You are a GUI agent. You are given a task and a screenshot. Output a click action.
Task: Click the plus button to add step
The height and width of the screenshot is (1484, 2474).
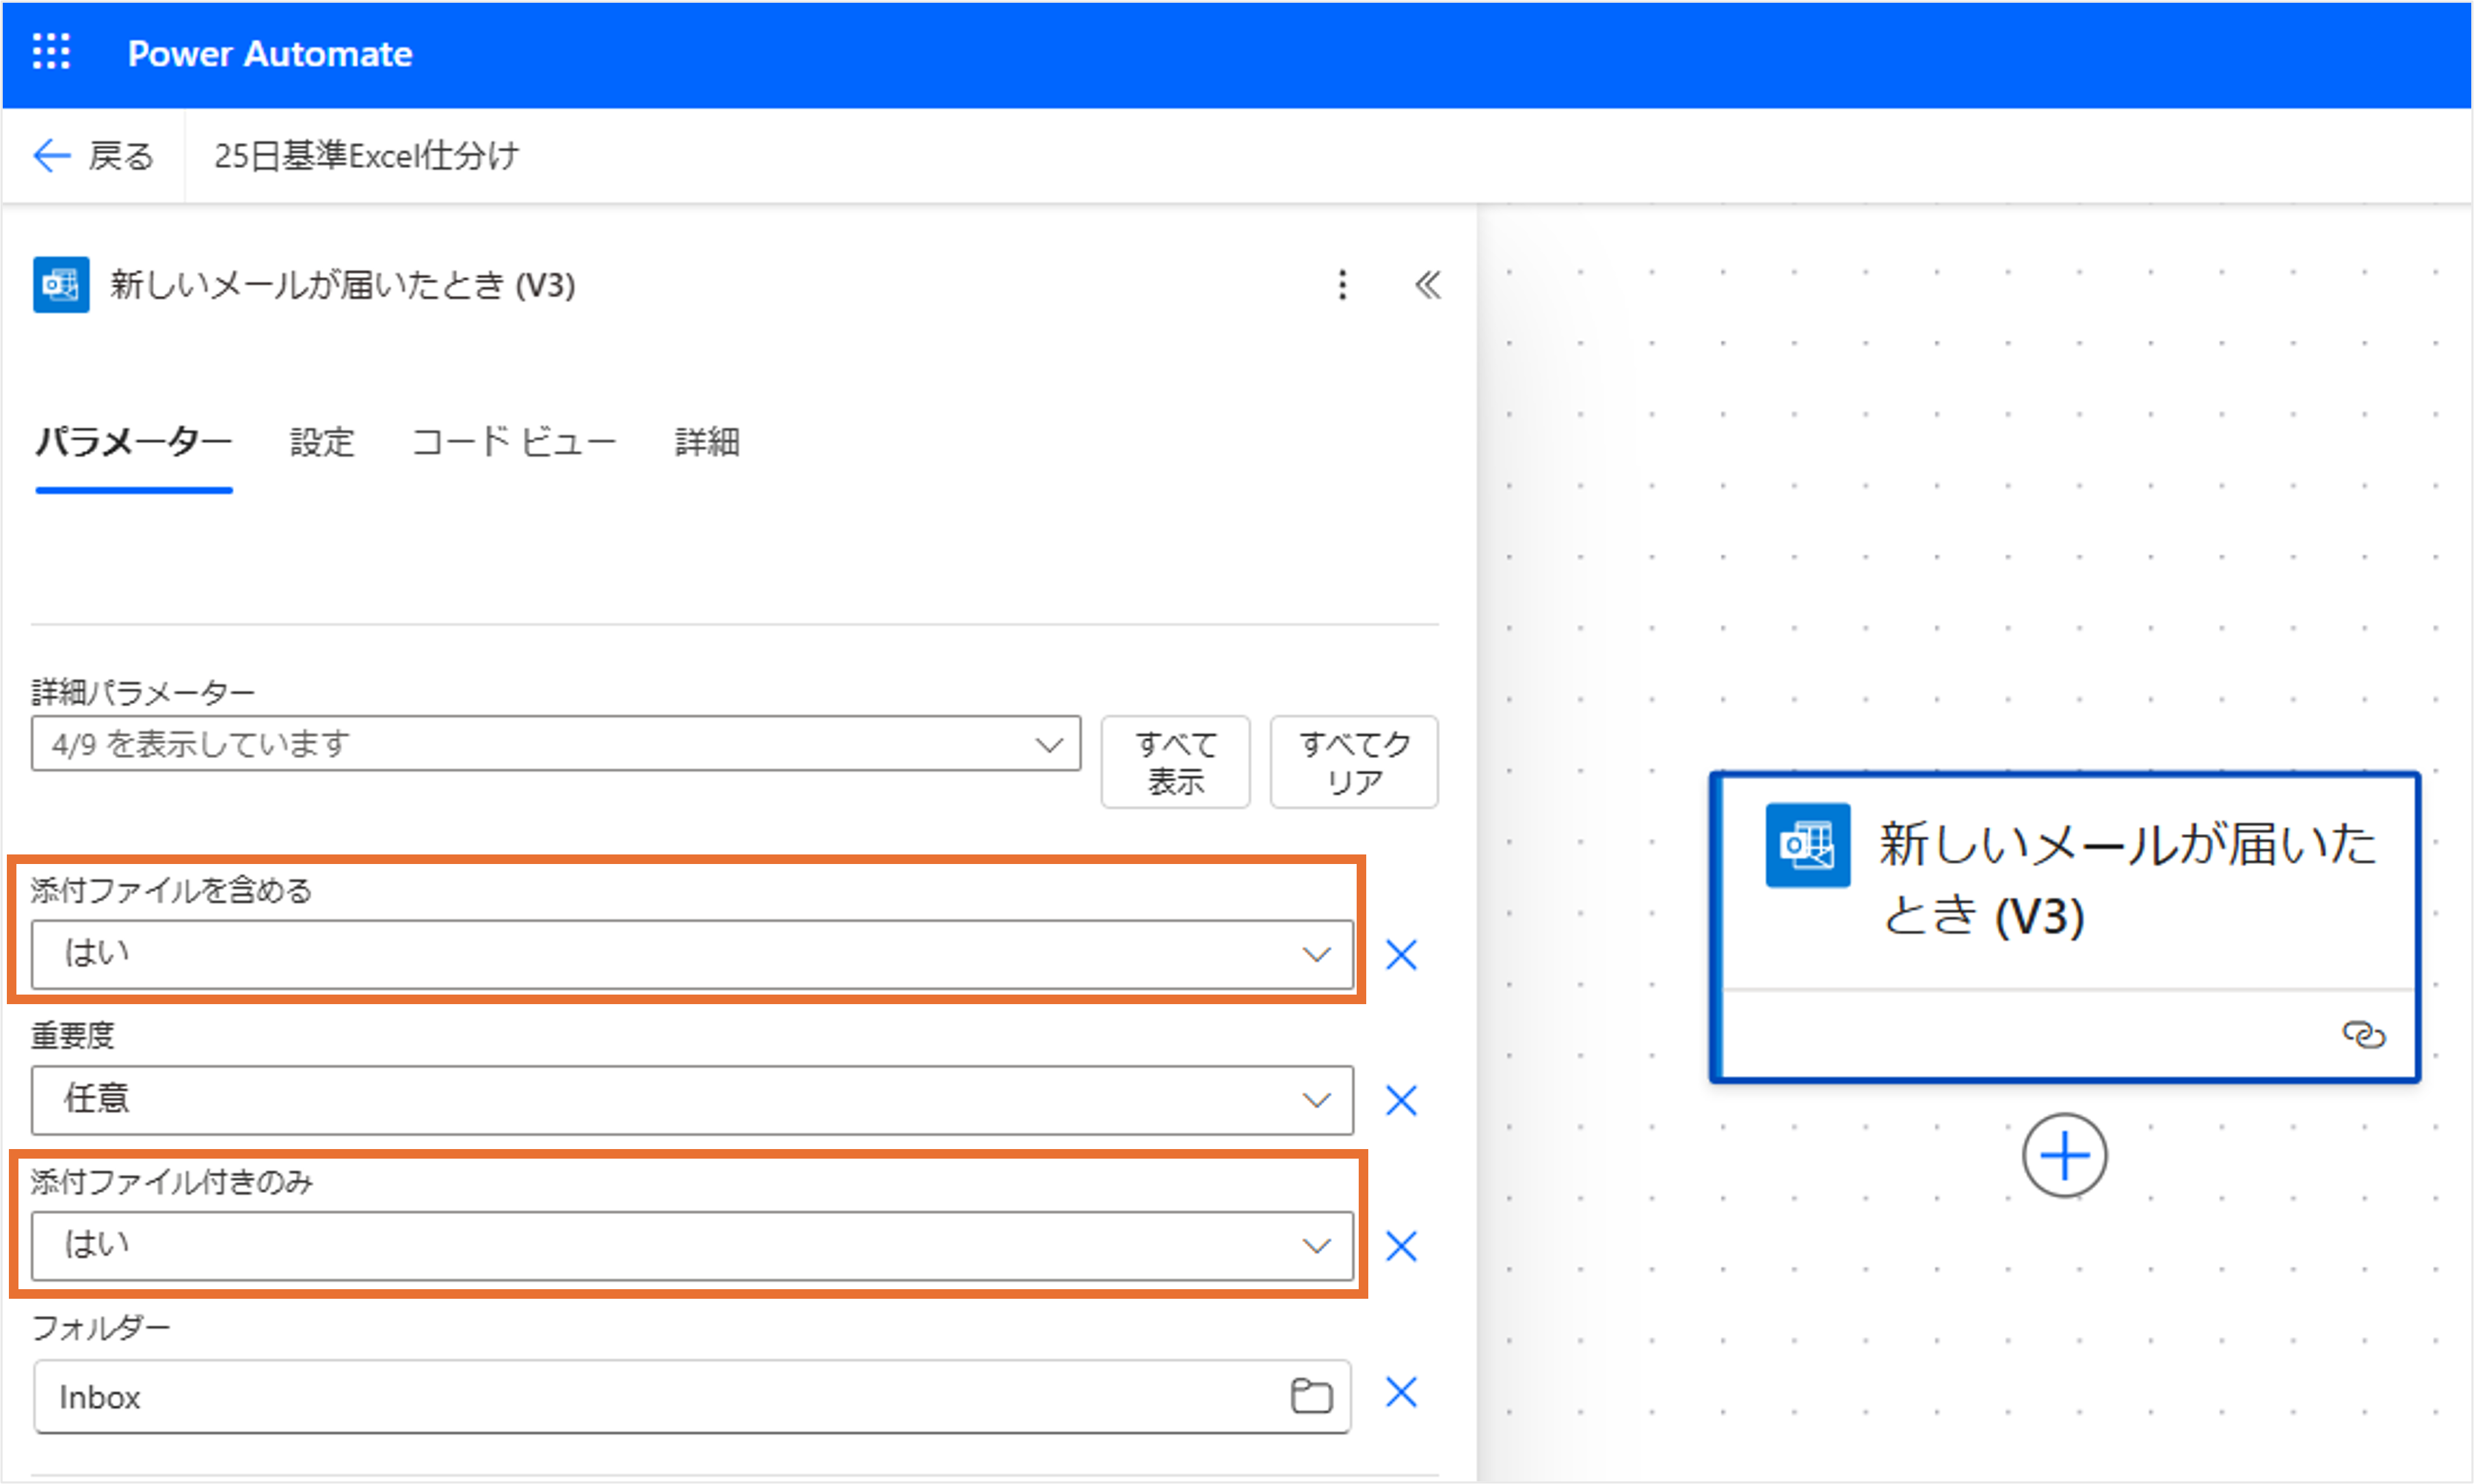pyautogui.click(x=2064, y=1156)
